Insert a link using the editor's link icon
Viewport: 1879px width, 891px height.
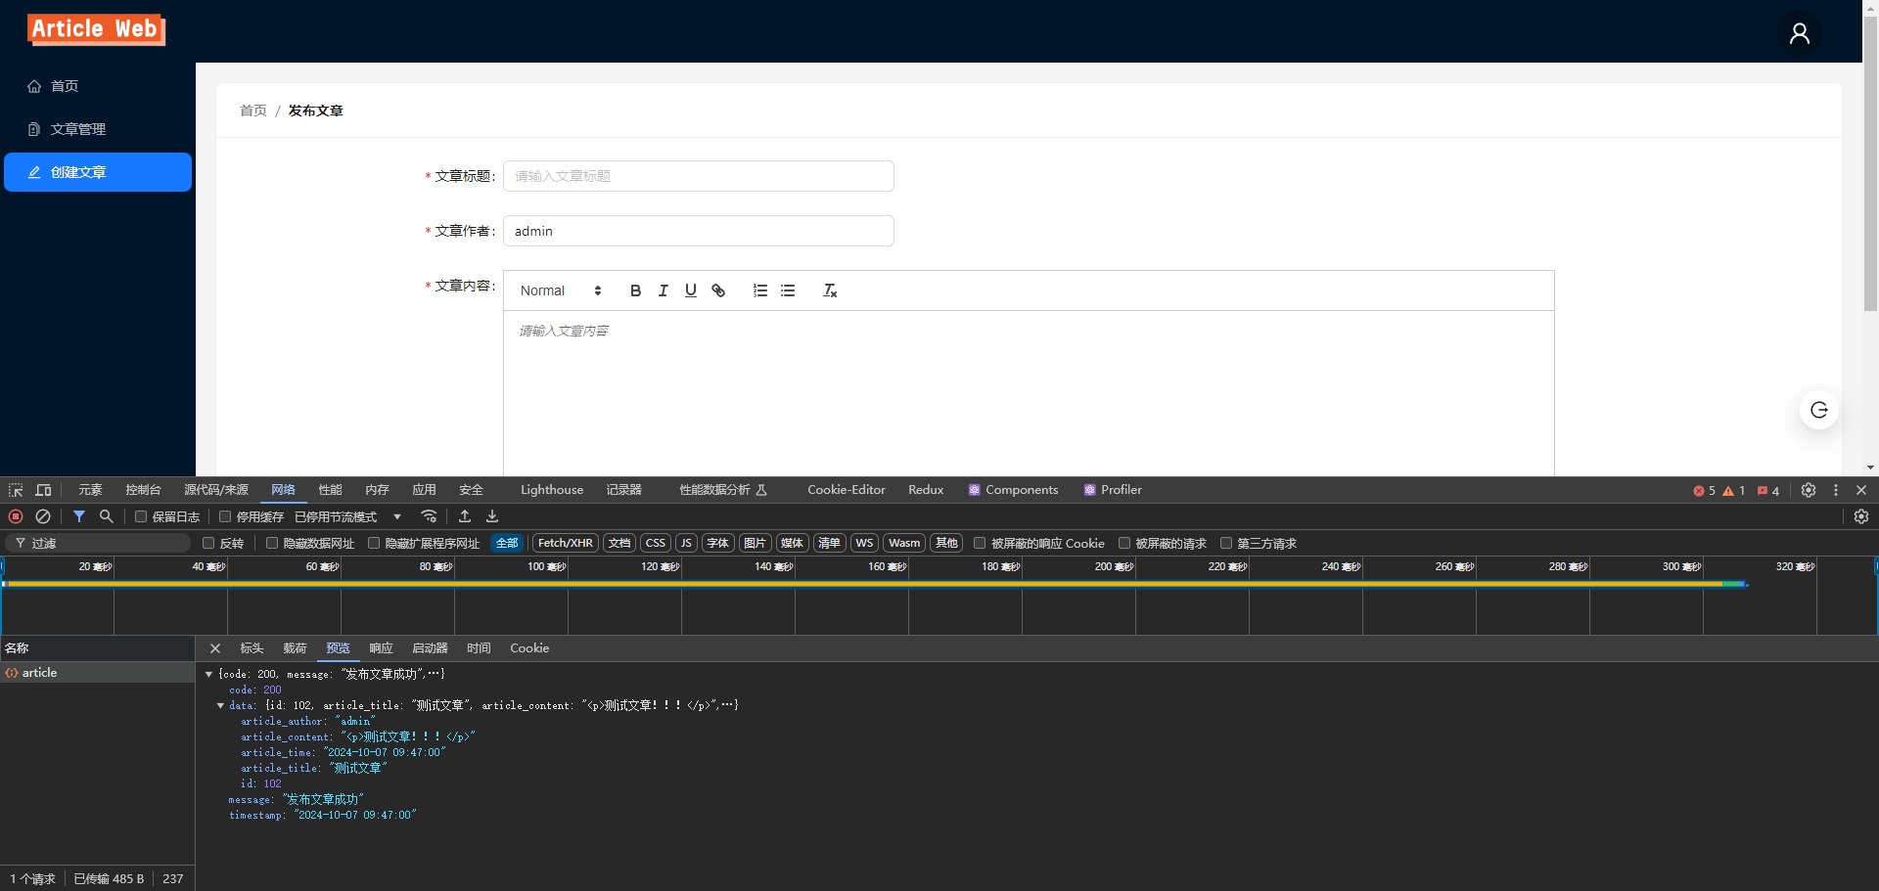(718, 290)
